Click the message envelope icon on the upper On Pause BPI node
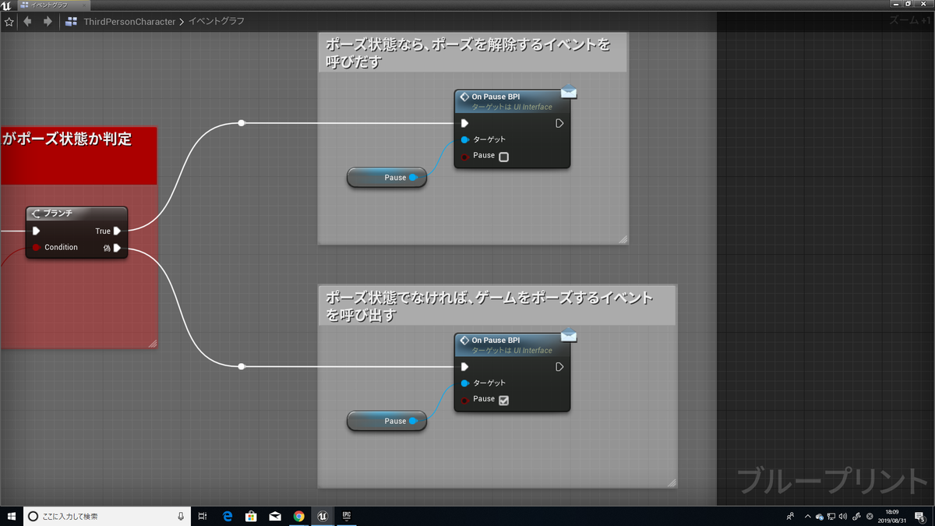This screenshot has height=526, width=935. (x=569, y=92)
